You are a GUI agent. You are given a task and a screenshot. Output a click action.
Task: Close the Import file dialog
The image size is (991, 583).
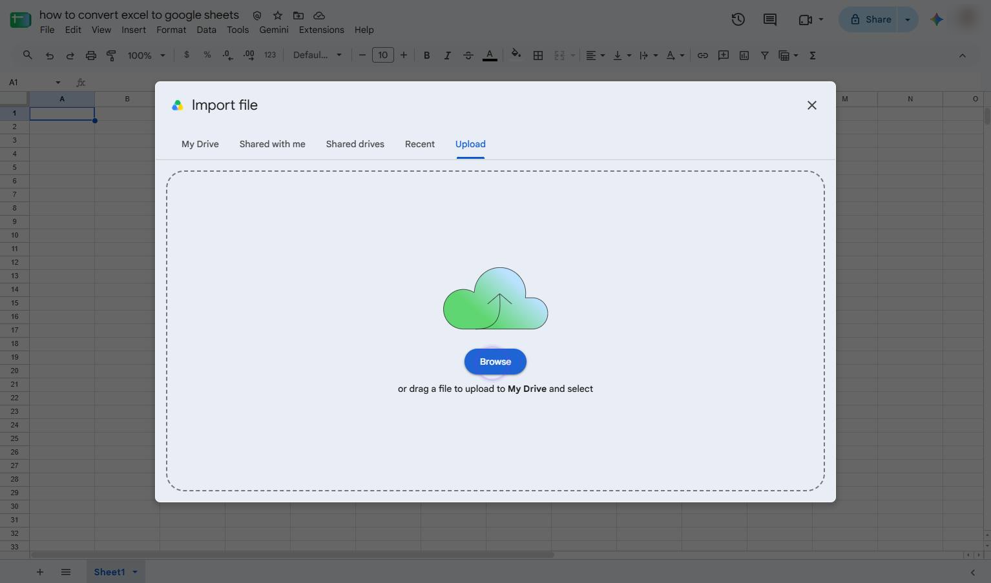(812, 105)
